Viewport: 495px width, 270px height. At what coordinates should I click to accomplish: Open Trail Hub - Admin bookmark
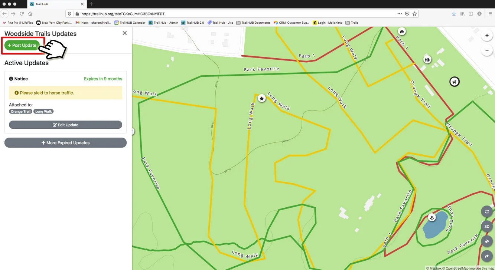click(x=163, y=23)
